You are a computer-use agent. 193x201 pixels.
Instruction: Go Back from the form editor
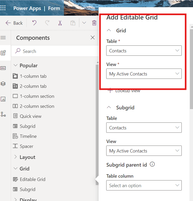(14, 23)
